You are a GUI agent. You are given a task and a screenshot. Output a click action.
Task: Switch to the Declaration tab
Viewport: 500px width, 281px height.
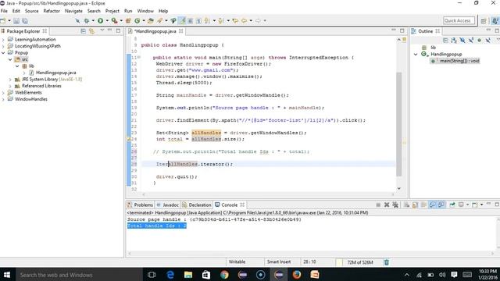coord(197,205)
